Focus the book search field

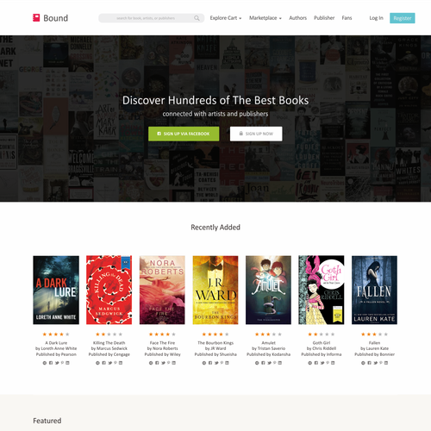coord(151,18)
